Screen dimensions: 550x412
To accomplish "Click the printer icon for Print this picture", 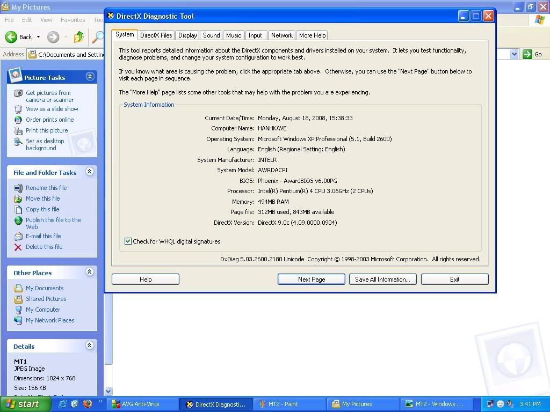I will 18,131.
